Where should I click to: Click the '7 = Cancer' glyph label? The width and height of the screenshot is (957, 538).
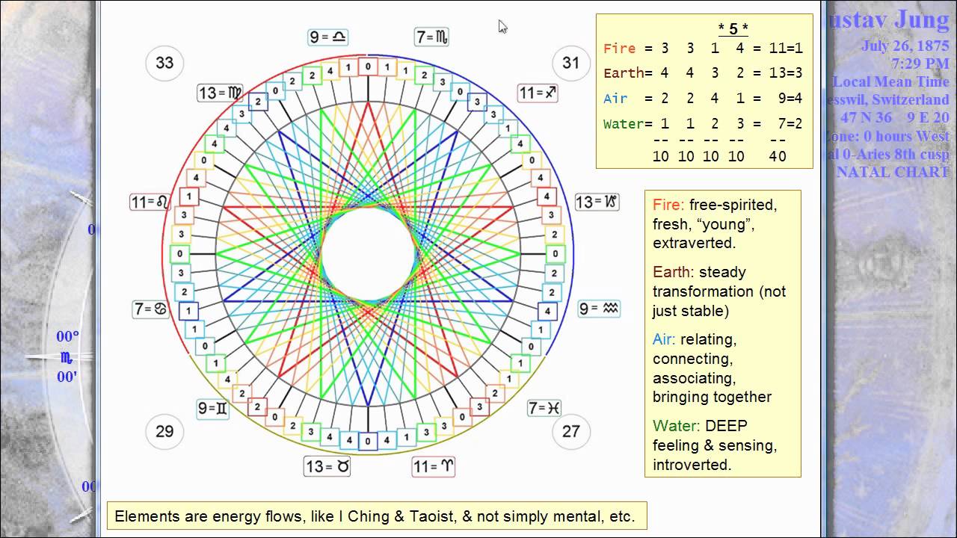150,309
